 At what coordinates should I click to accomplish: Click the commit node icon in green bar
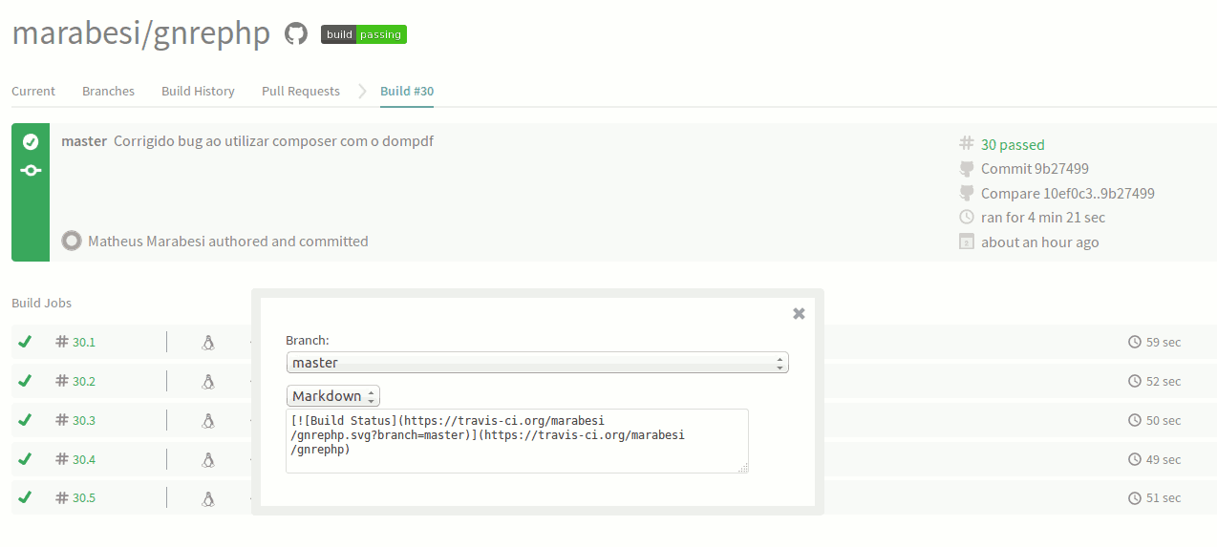click(31, 170)
